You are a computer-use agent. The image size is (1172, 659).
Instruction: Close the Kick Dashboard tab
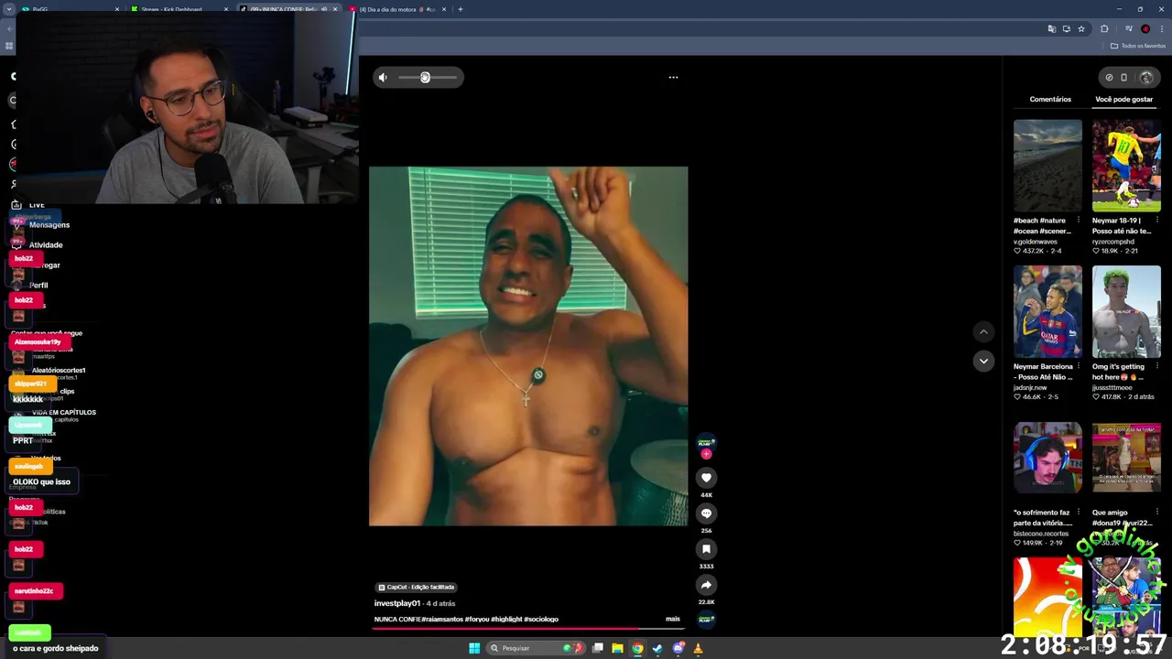pyautogui.click(x=226, y=9)
